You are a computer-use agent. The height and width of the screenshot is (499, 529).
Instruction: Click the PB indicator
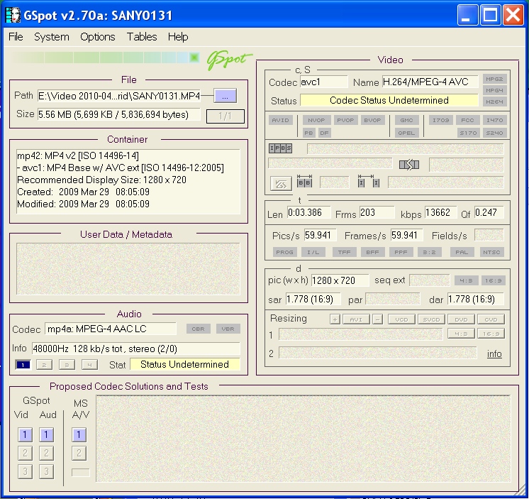pyautogui.click(x=308, y=133)
